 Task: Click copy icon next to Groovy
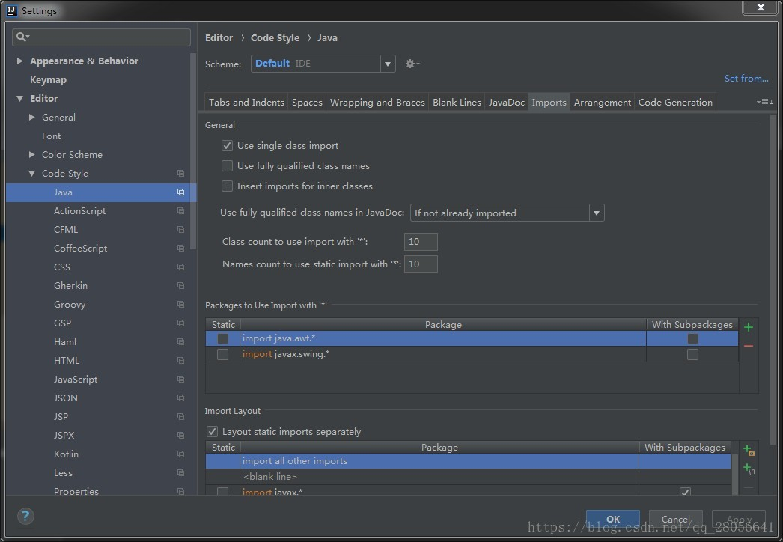(x=180, y=305)
